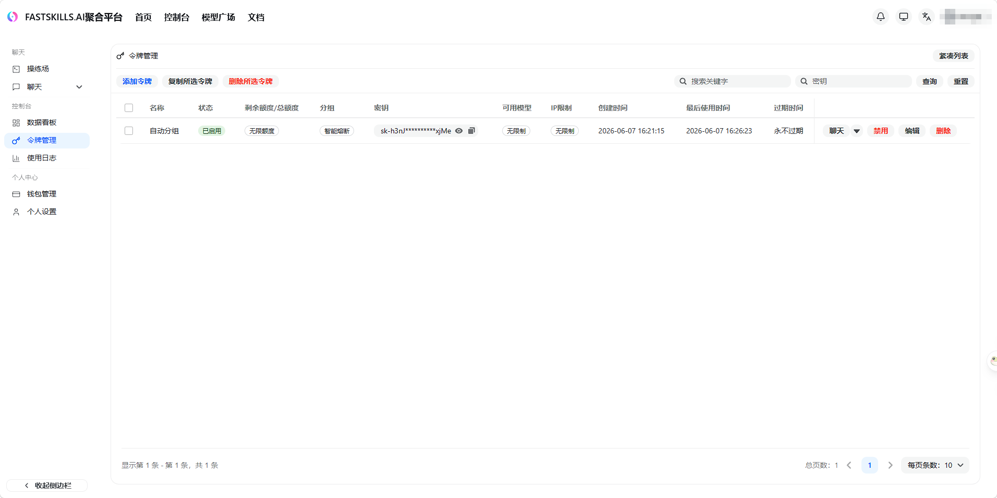Click the 无限额度 quota tag
The height and width of the screenshot is (498, 997).
262,131
